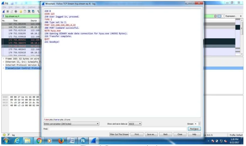Open the PA application from the taskbar
246x146 pixels.
[83, 141]
